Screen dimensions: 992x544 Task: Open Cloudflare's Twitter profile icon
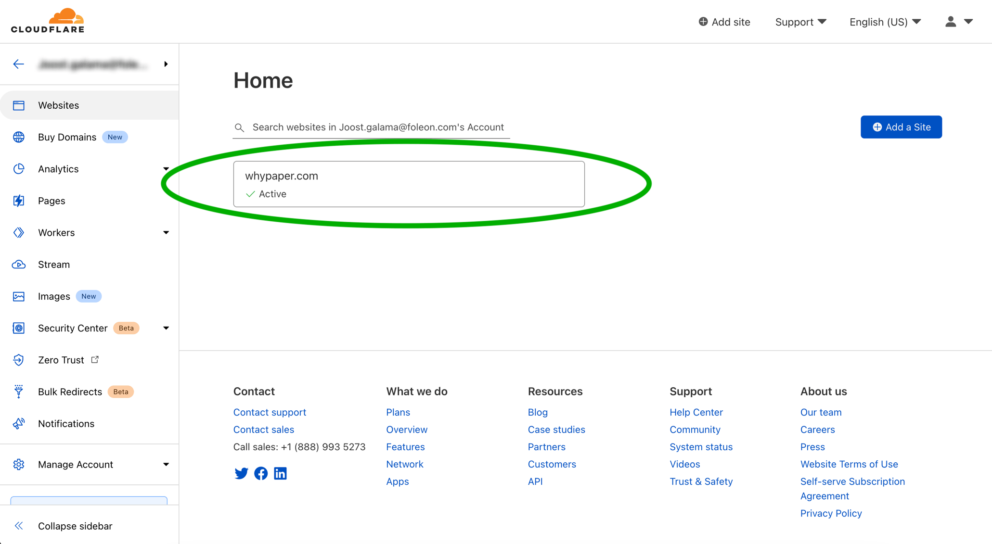coord(241,473)
